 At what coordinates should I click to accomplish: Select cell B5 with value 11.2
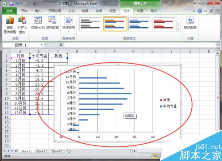(39, 75)
